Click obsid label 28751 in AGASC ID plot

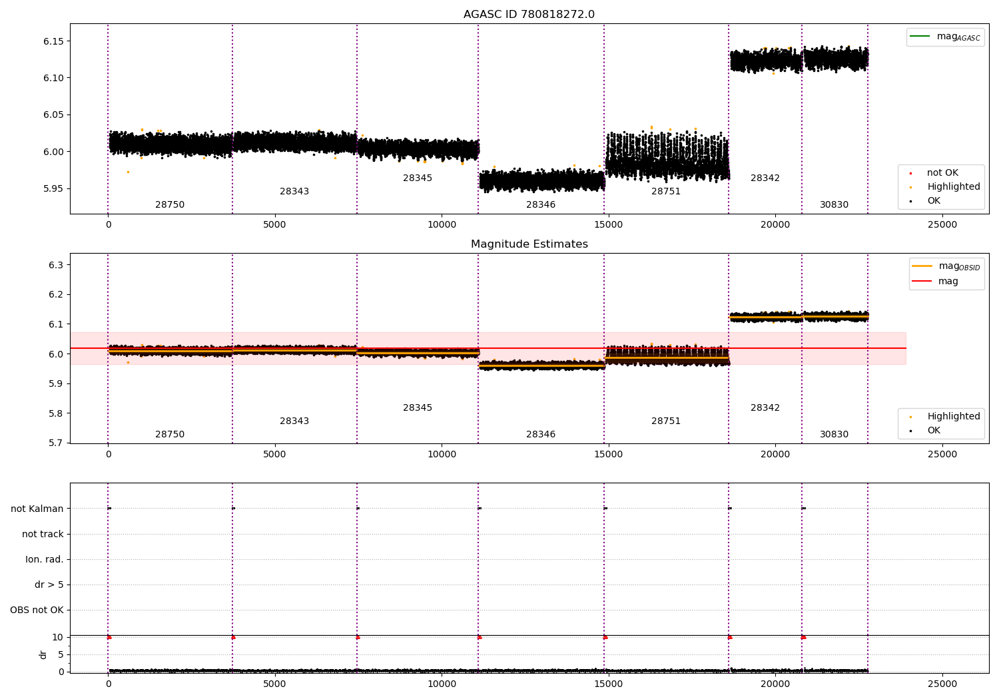click(x=666, y=192)
